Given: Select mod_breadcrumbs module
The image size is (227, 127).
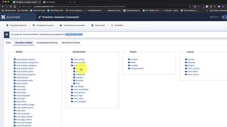Looking at the screenshot, I should tap(23, 80).
